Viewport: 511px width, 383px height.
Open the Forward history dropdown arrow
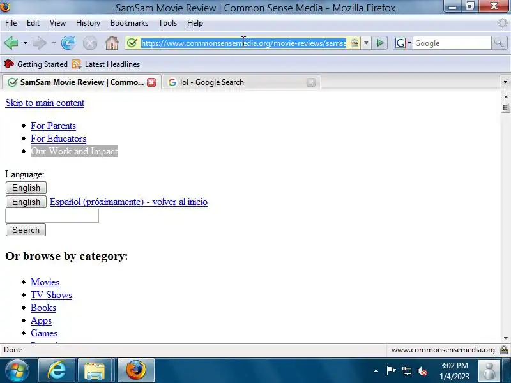coord(54,43)
